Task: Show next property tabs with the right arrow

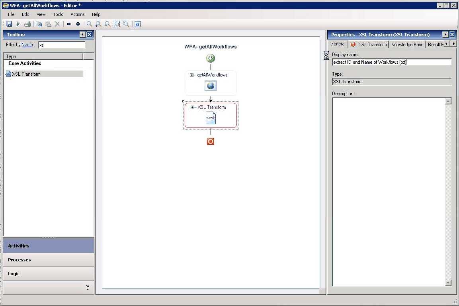Action: 453,44
